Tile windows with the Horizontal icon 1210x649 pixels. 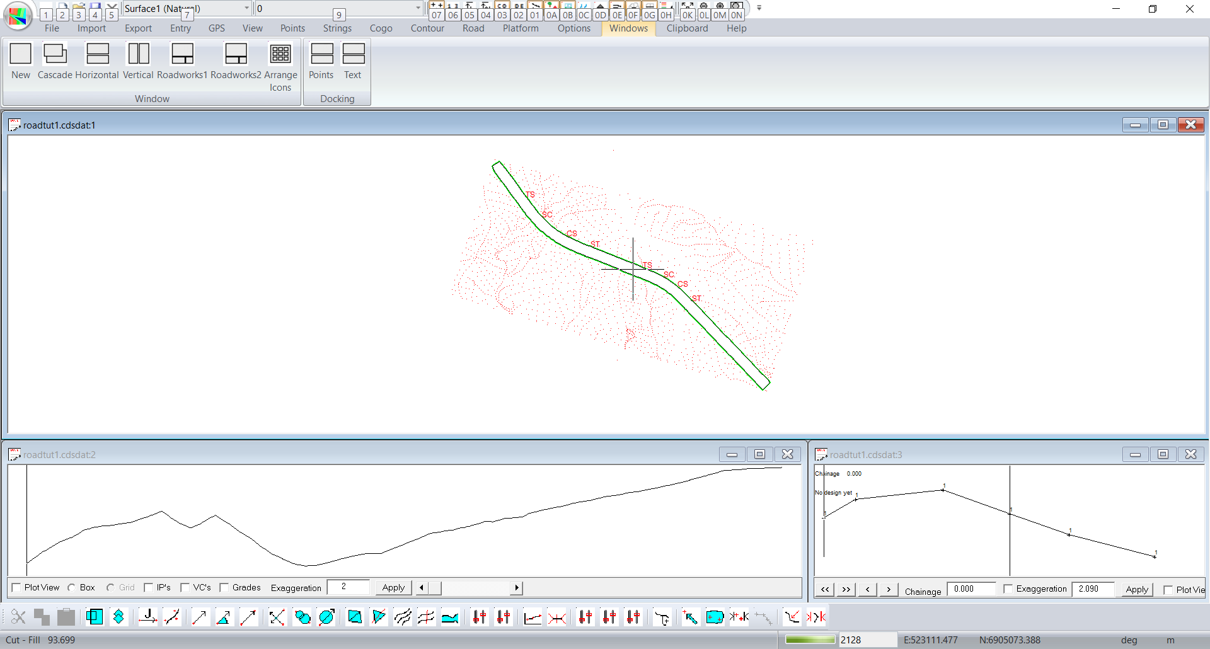(97, 61)
